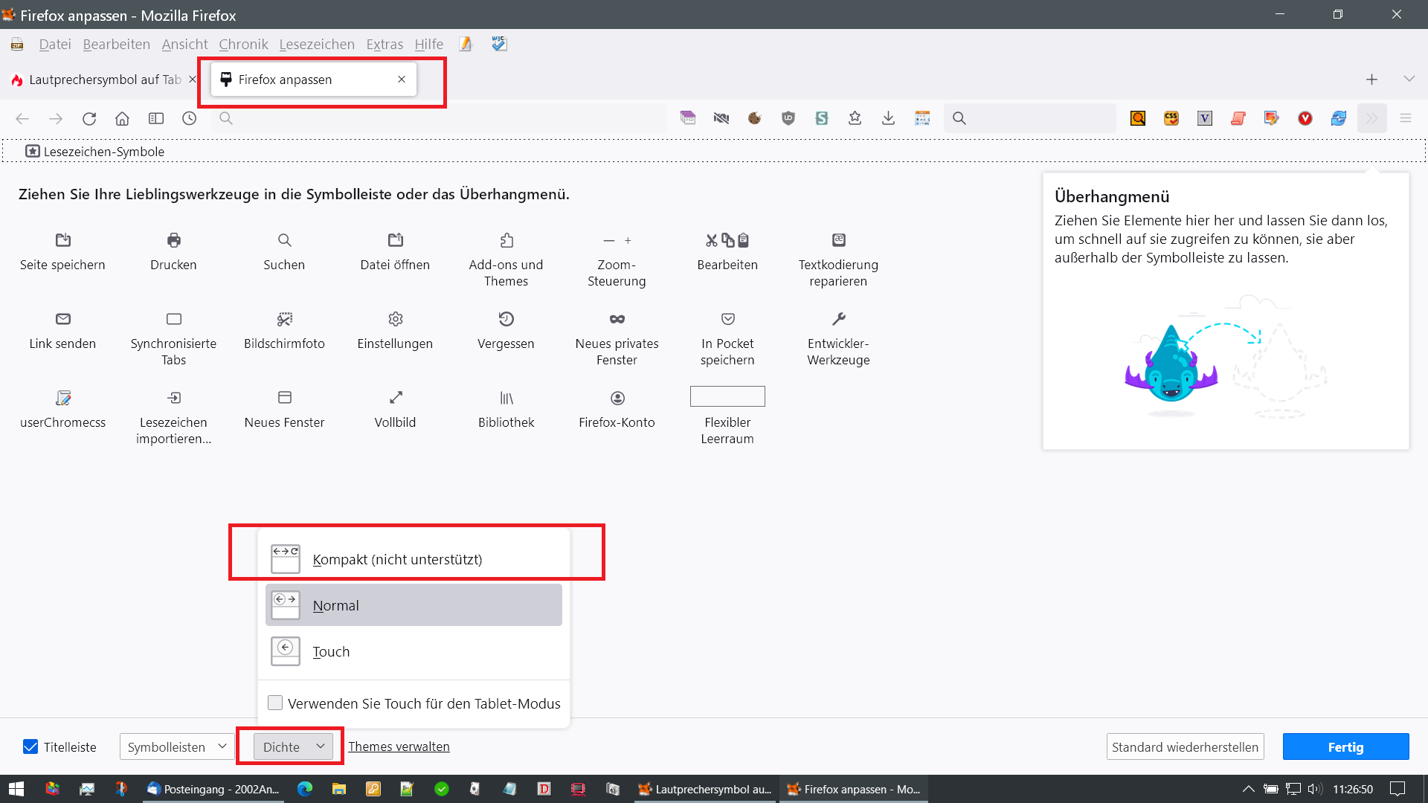Click the Drucken printer icon
Screen dimensions: 1428x803
point(173,240)
